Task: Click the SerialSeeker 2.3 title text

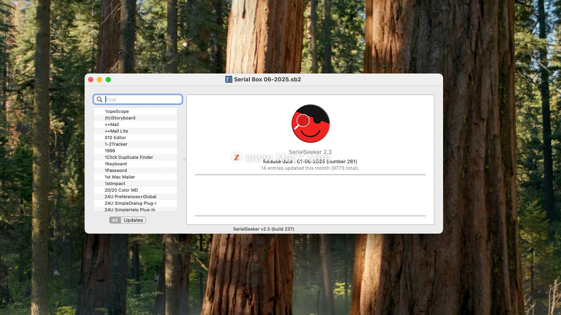Action: point(310,152)
